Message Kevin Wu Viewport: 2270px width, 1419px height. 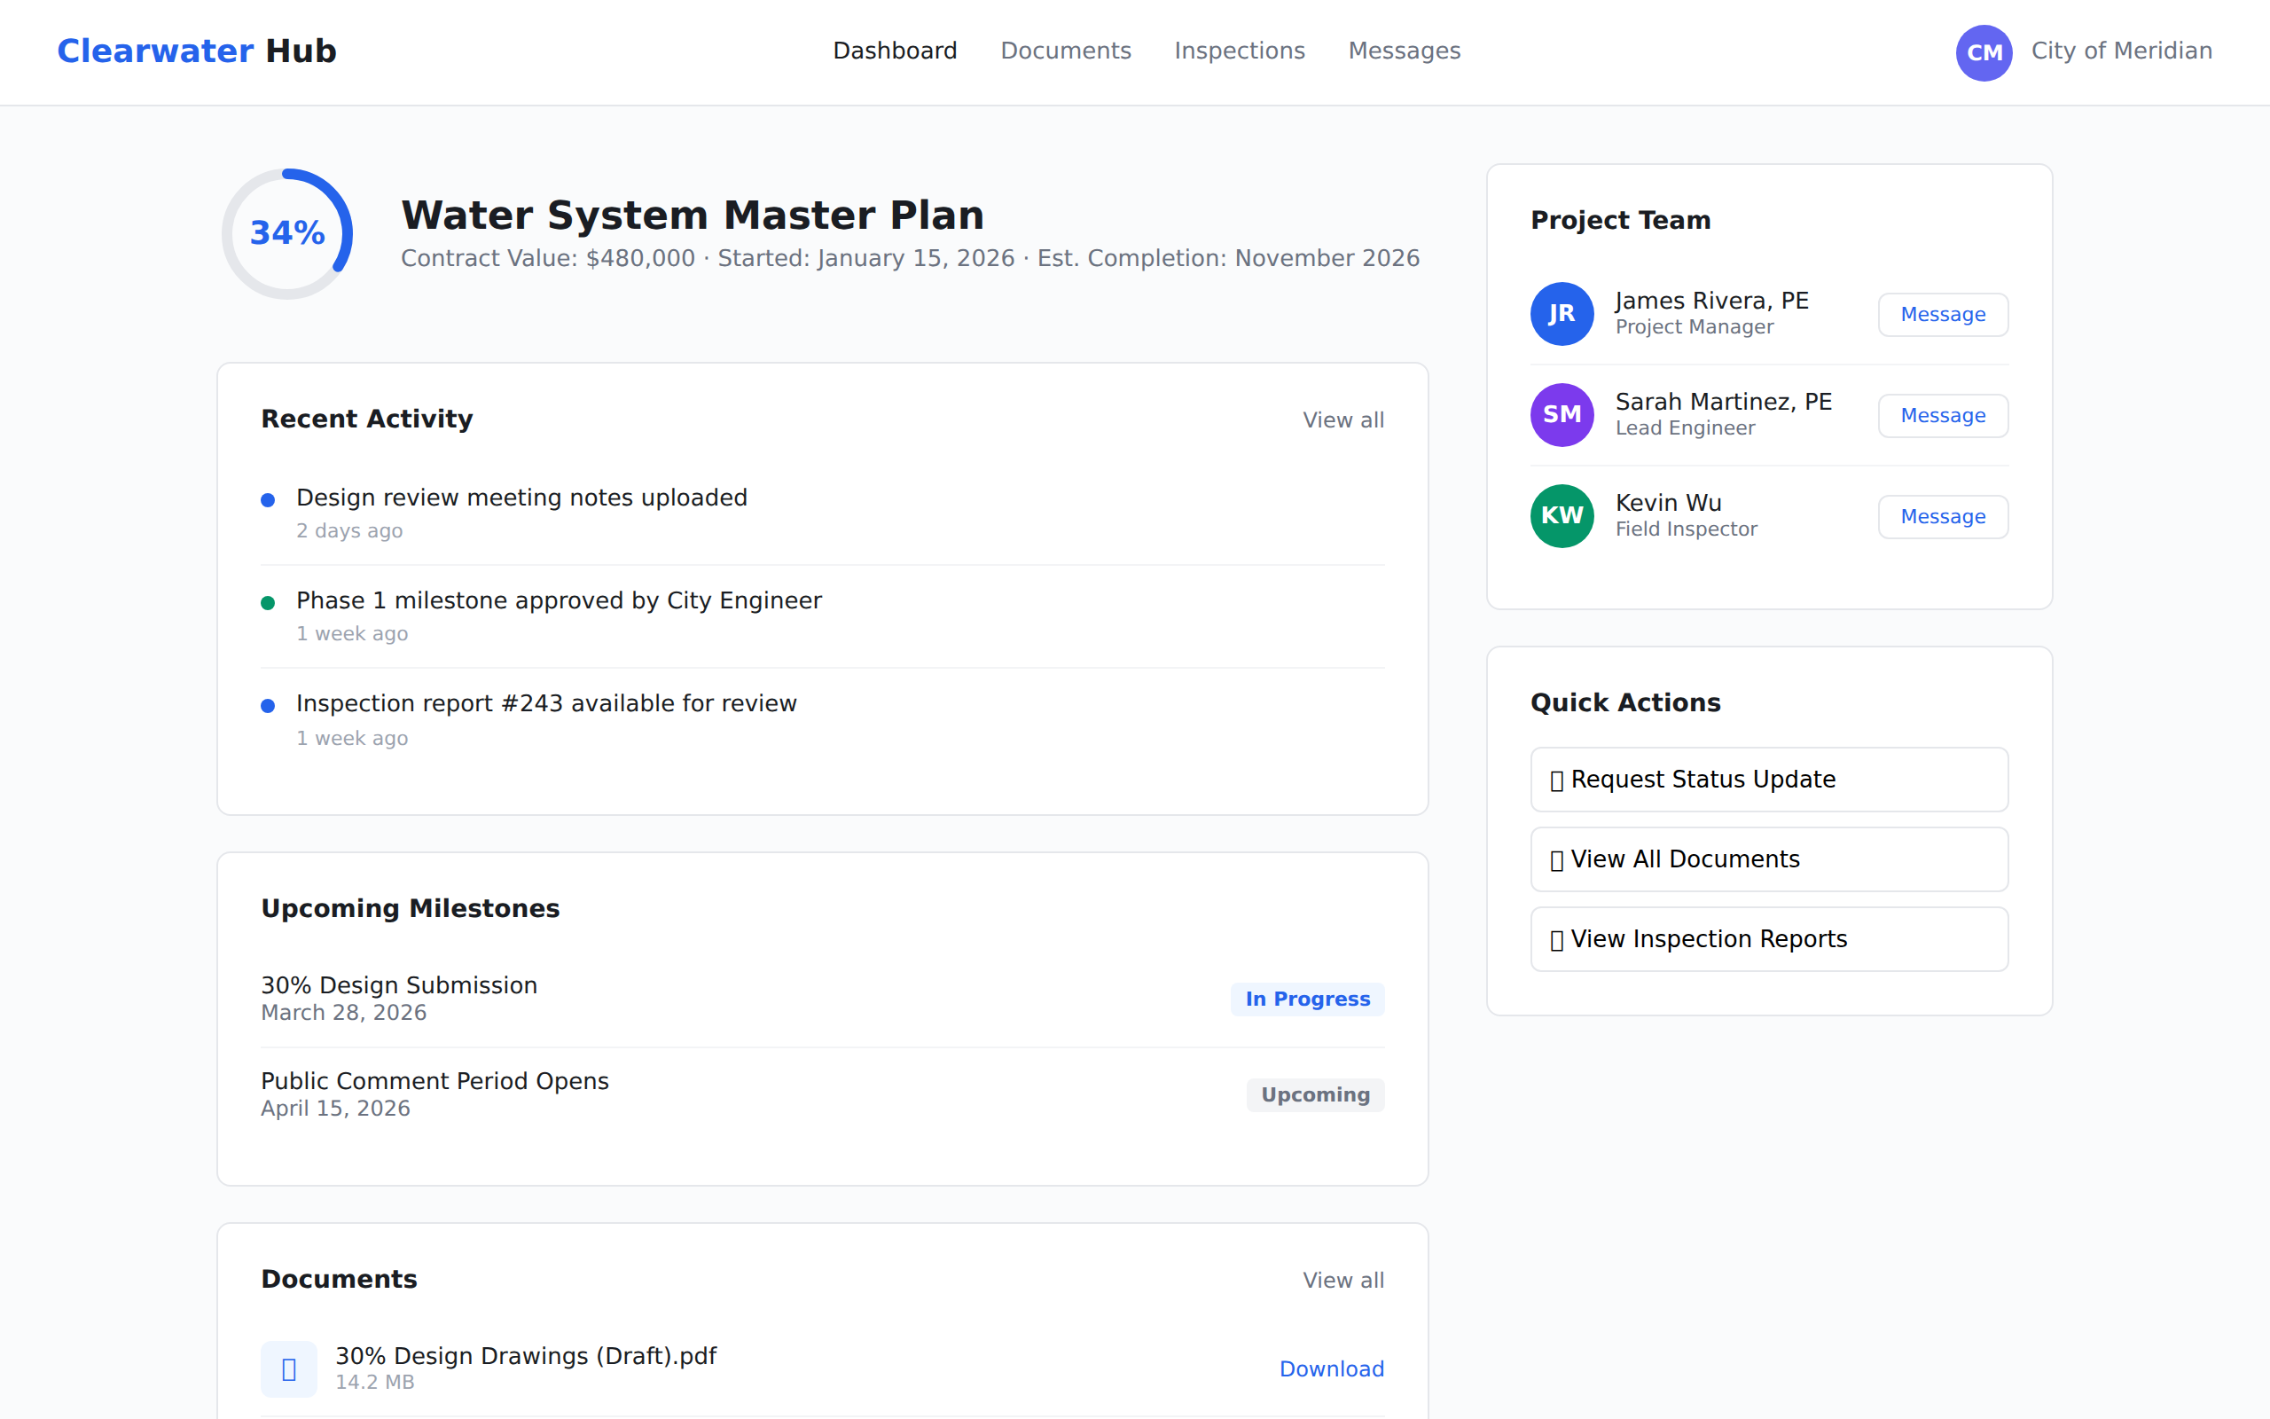click(x=1943, y=516)
